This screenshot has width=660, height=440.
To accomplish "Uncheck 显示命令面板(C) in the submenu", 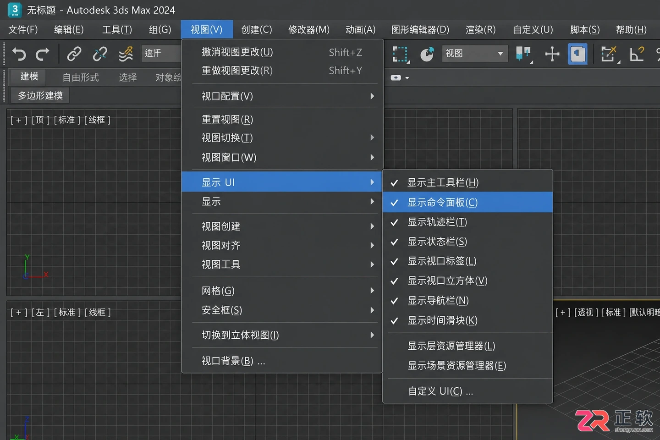I will 467,202.
